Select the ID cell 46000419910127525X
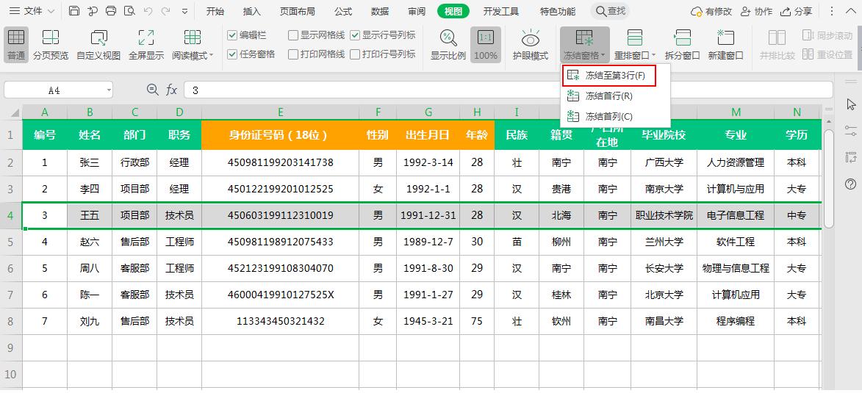Viewport: 862px width, 393px height. tap(281, 295)
